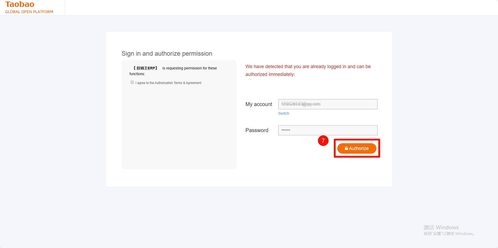
Task: Click the GLOBAL OPEN PLATFORM subtitle
Action: click(29, 12)
